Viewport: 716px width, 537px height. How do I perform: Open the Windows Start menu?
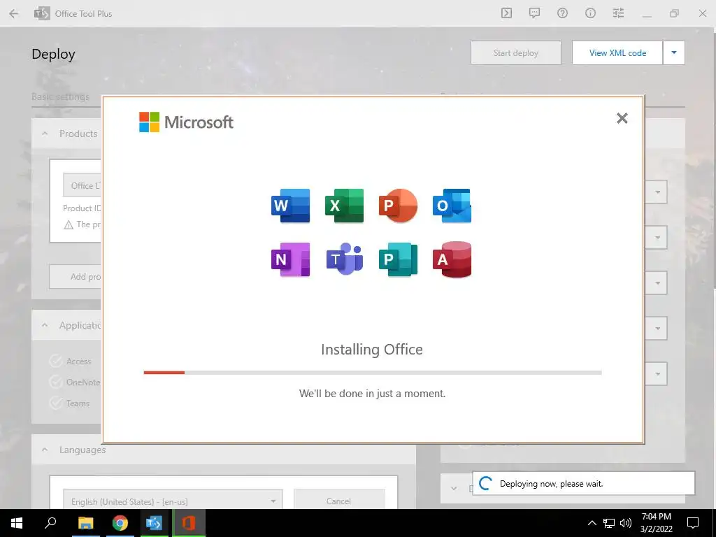tap(17, 523)
